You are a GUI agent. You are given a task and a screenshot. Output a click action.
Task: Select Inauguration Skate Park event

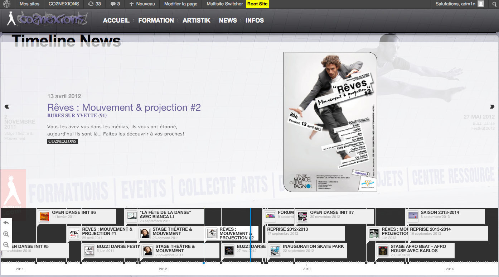[307, 250]
